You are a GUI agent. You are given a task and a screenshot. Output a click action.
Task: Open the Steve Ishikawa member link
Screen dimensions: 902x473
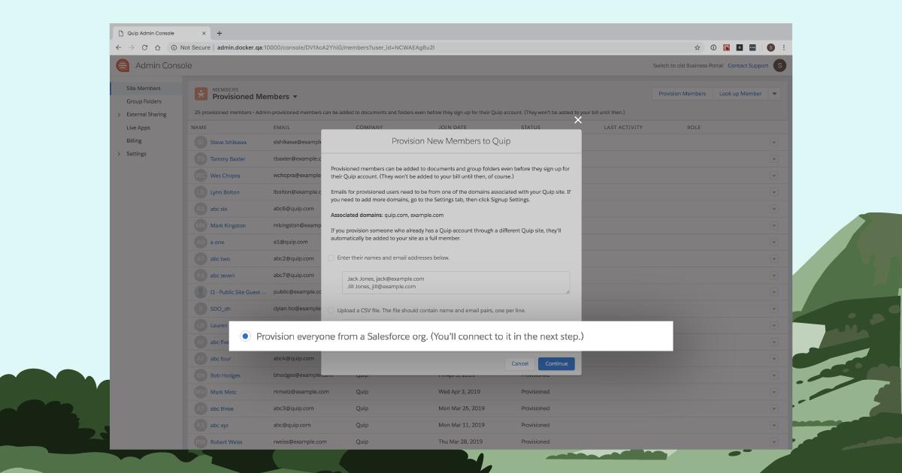click(228, 142)
